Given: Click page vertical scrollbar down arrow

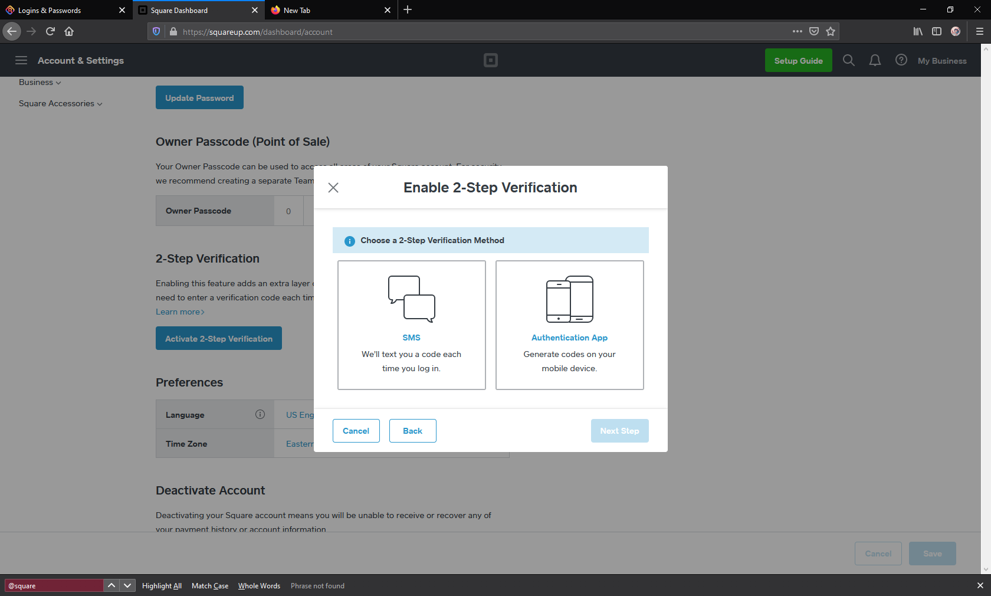Looking at the screenshot, I should click(986, 569).
